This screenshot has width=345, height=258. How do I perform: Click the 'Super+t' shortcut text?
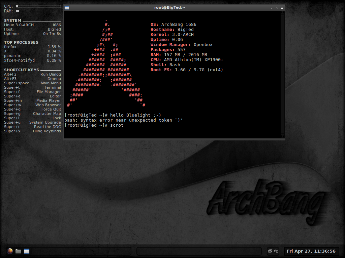pos(12,88)
